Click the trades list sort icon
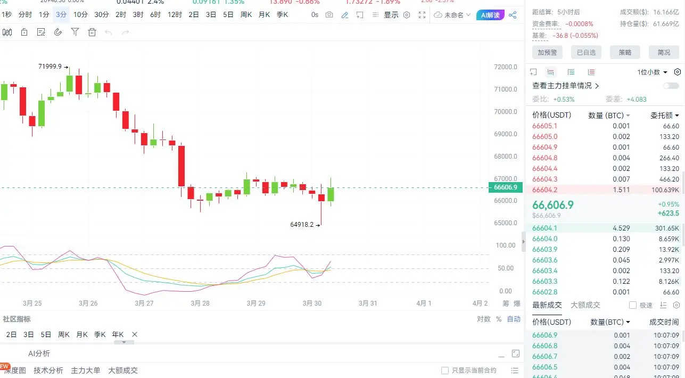The width and height of the screenshot is (685, 378). [x=663, y=305]
